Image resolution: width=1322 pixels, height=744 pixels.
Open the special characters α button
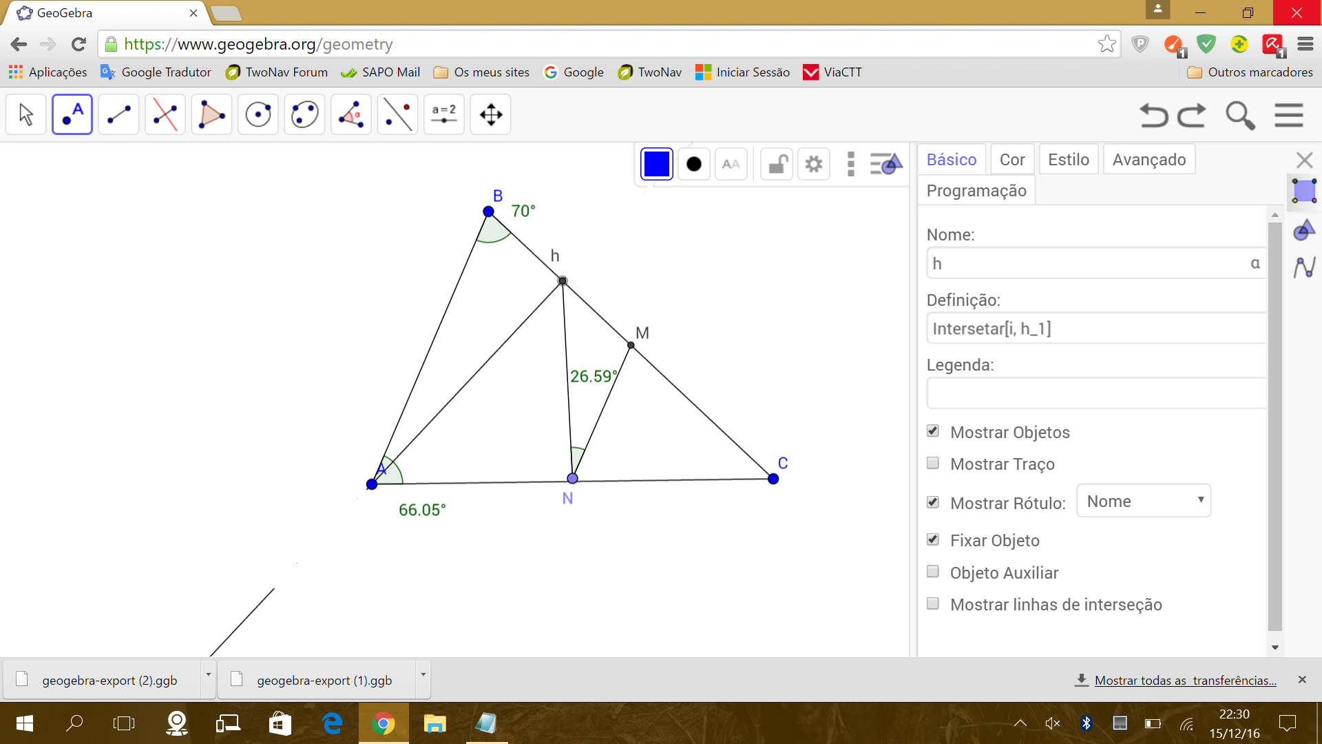point(1255,263)
